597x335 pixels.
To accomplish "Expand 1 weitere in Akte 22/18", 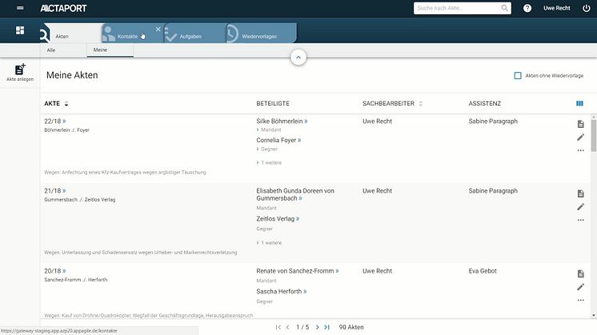I will 269,163.
